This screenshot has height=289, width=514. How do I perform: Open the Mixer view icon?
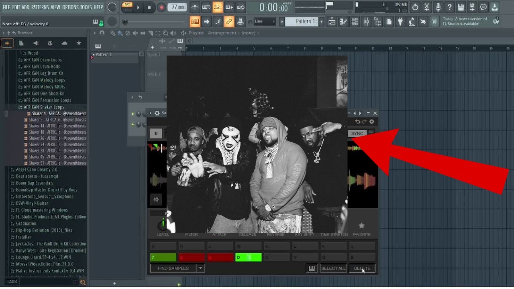366,22
